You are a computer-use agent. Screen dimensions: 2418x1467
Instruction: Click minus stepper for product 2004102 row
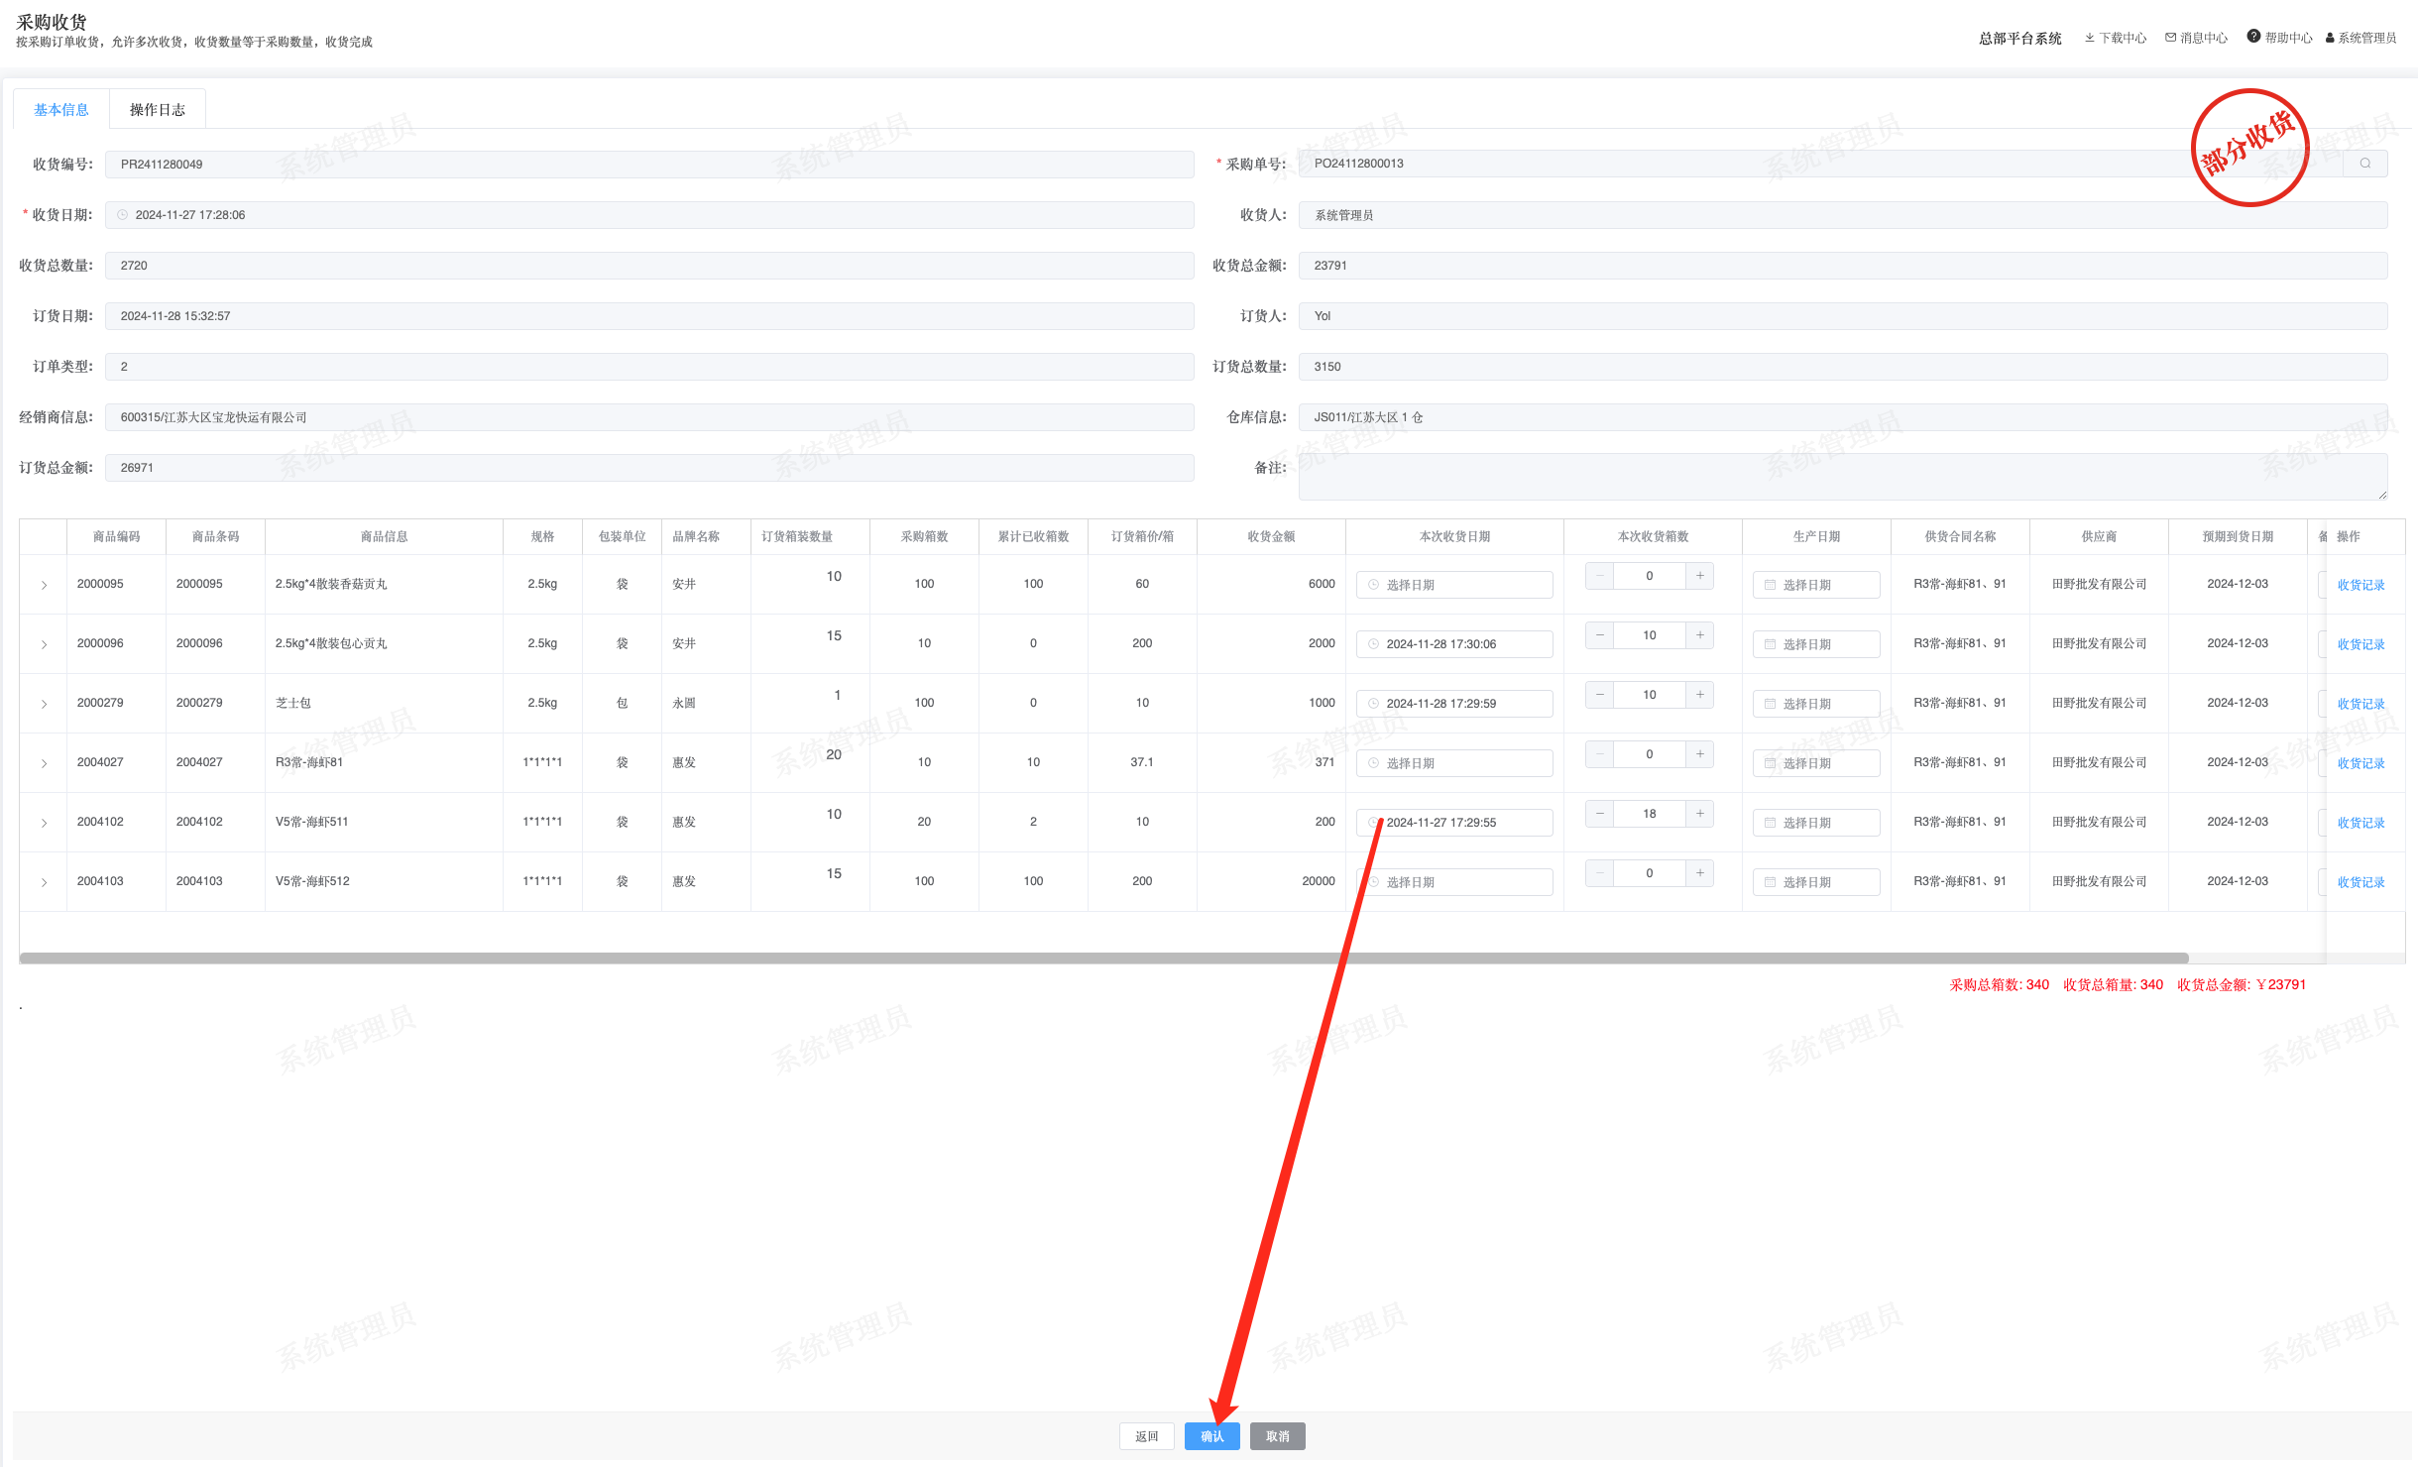click(1599, 814)
